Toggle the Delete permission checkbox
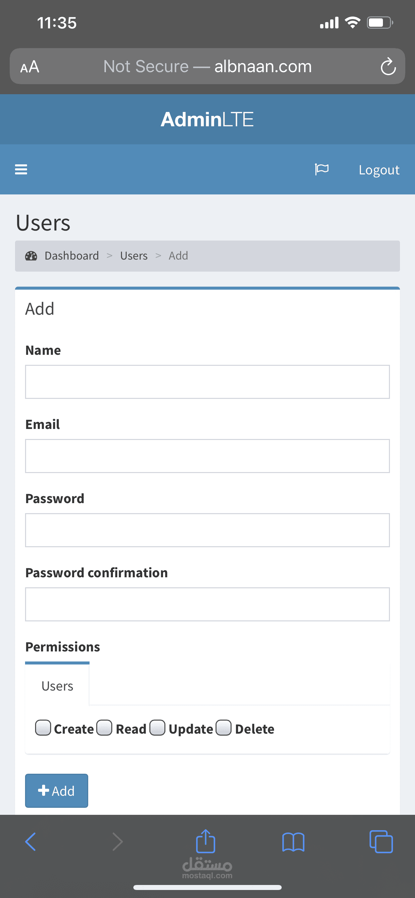Viewport: 415px width, 898px height. (x=224, y=728)
